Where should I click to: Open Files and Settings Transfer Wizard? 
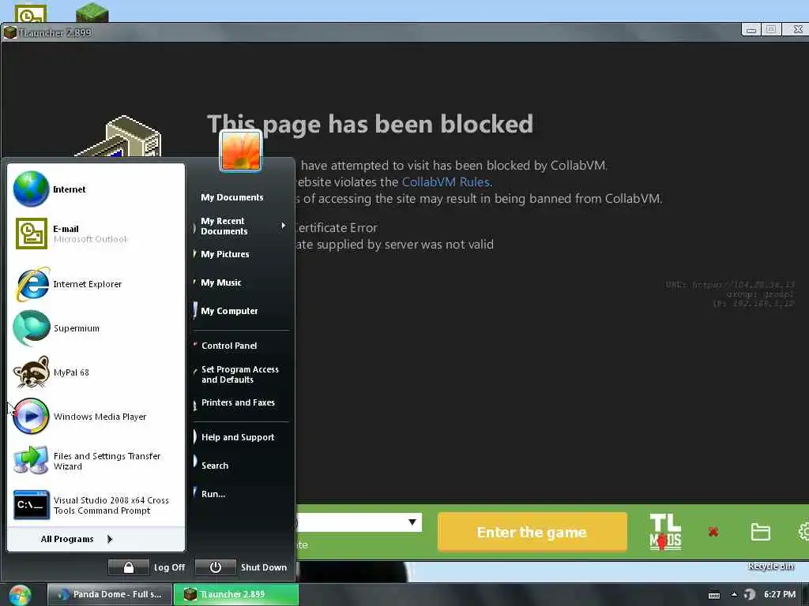[96, 461]
